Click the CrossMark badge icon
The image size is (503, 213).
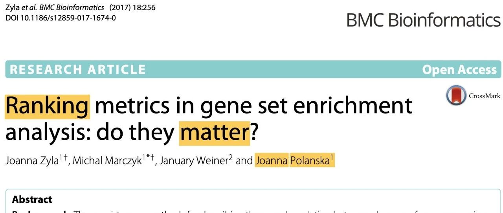pos(456,95)
